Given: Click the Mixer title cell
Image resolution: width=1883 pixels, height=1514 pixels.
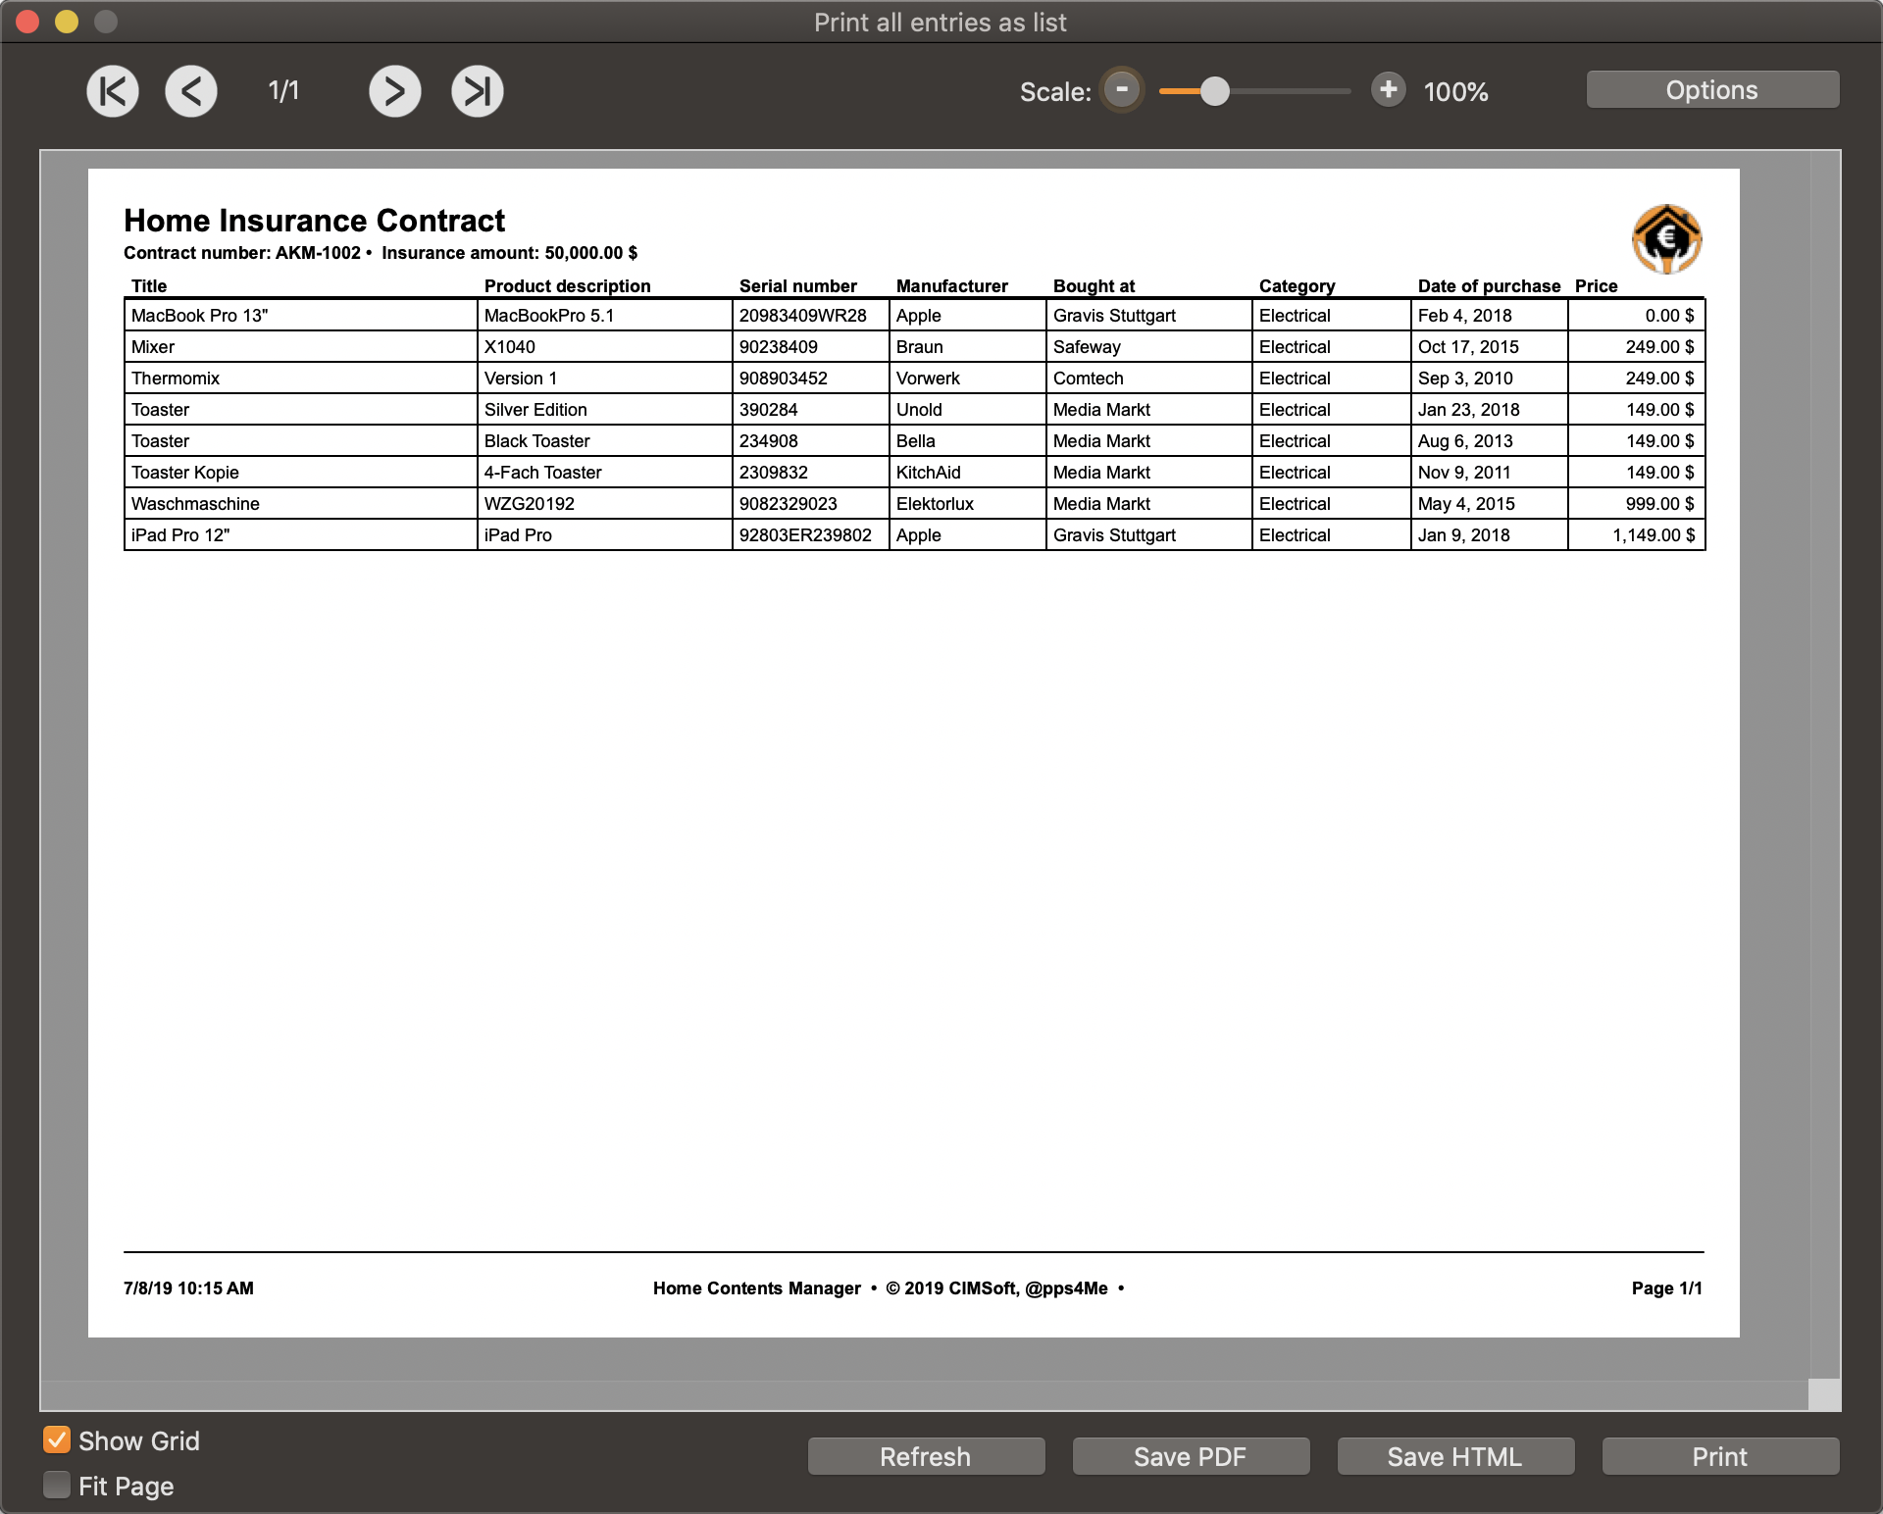Looking at the screenshot, I should (x=300, y=347).
